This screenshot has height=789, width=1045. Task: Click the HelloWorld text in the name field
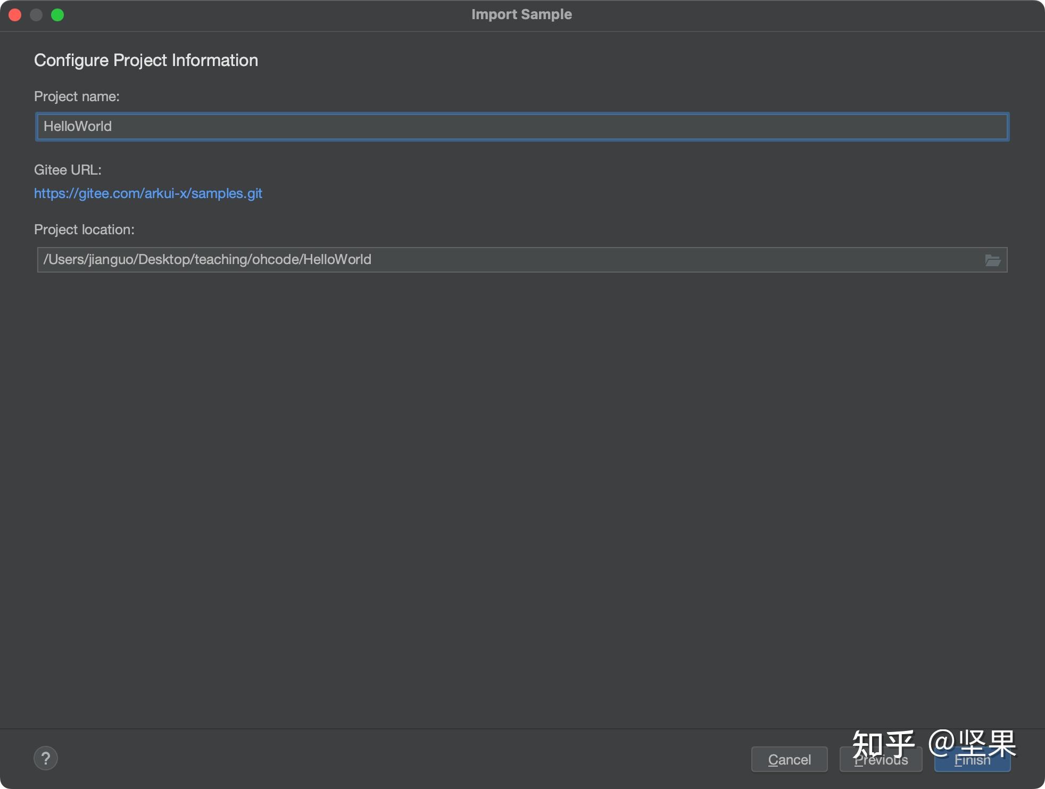click(x=78, y=127)
